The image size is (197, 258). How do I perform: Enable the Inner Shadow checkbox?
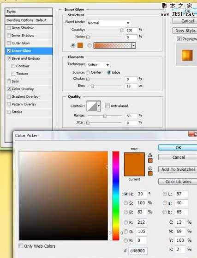click(x=9, y=35)
